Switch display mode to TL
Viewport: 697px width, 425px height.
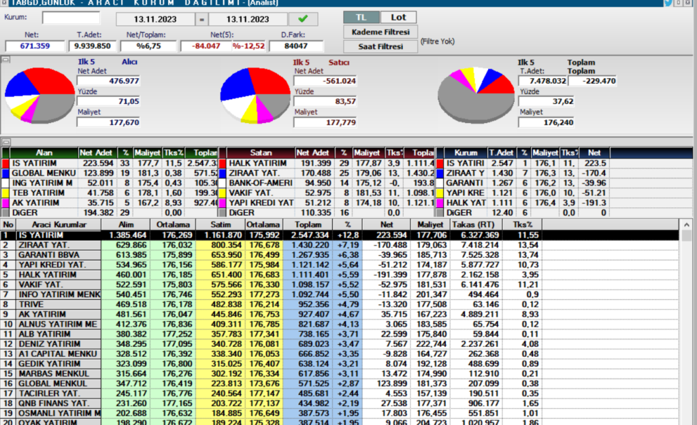361,16
